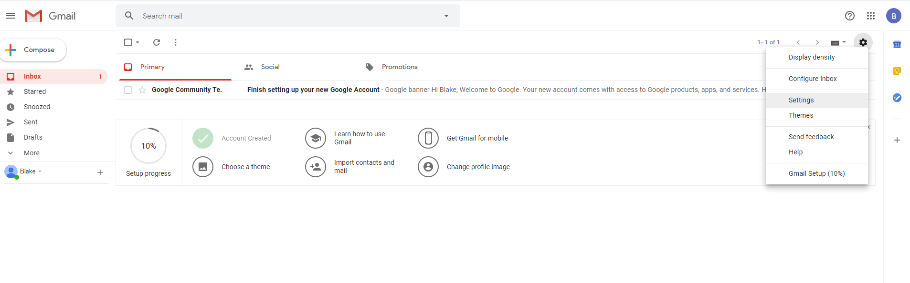Get add-ons plus icon

click(897, 140)
